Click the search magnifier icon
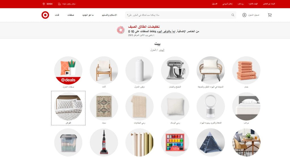The height and width of the screenshot is (157, 290). click(233, 15)
